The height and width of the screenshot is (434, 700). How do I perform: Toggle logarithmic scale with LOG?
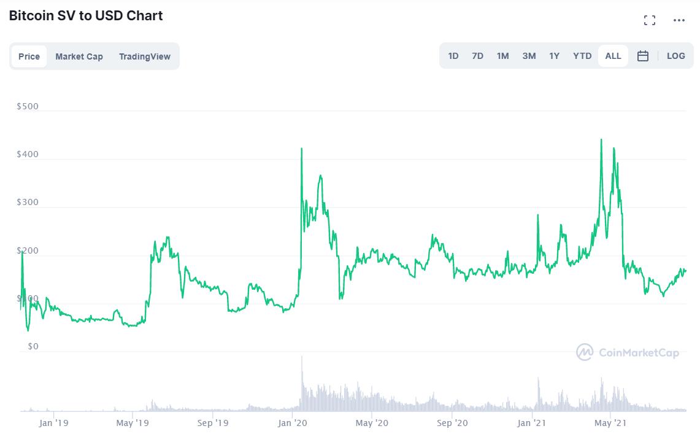pos(675,55)
